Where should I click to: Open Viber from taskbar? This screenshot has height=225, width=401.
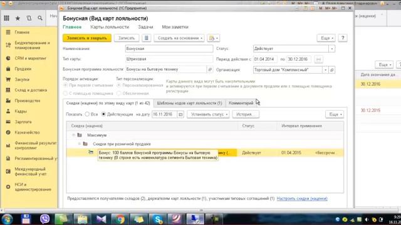point(44,219)
